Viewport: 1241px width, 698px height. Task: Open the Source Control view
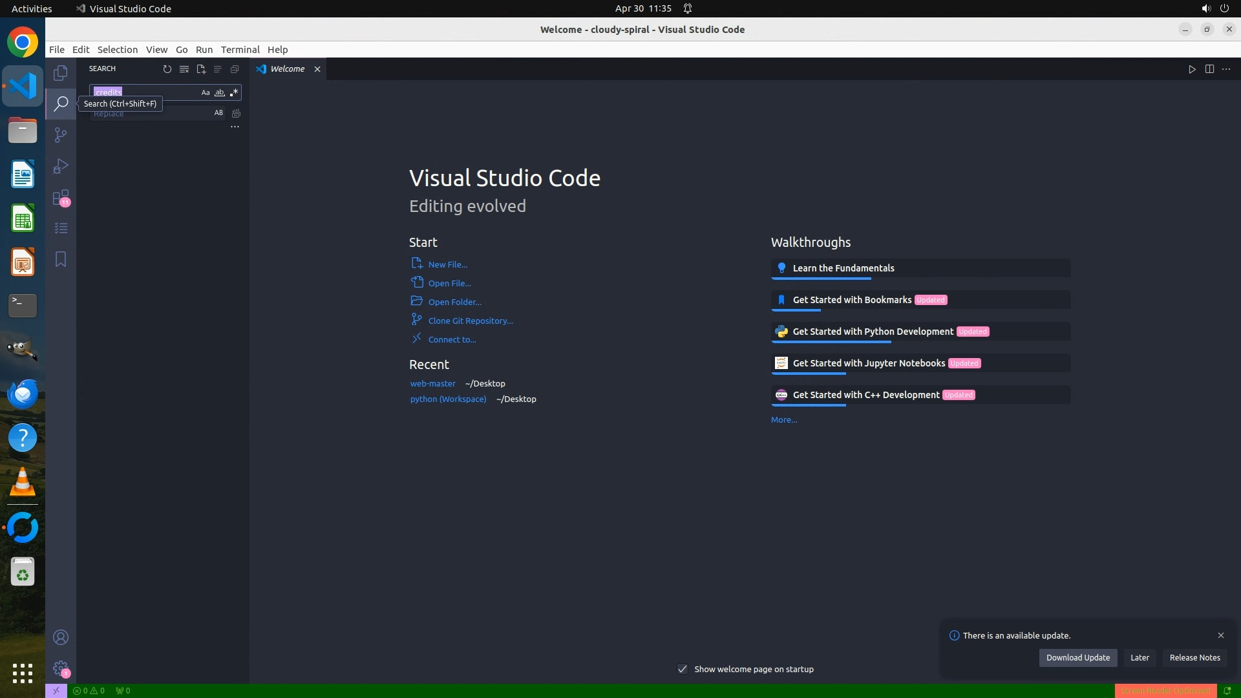pyautogui.click(x=61, y=135)
